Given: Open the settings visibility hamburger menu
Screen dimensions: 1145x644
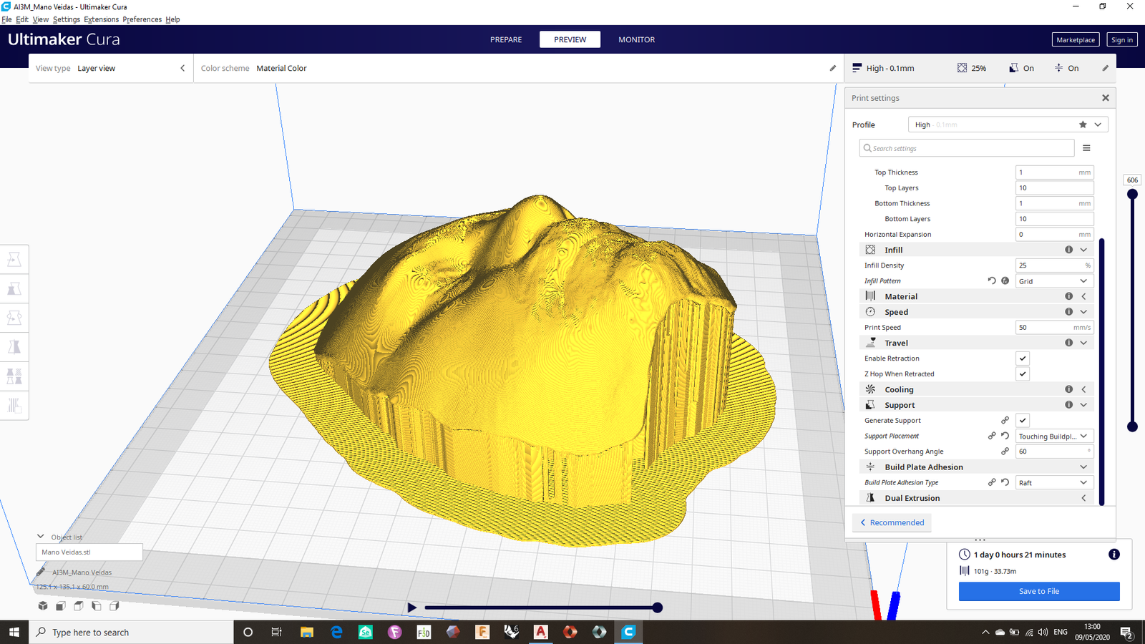Looking at the screenshot, I should (1086, 148).
